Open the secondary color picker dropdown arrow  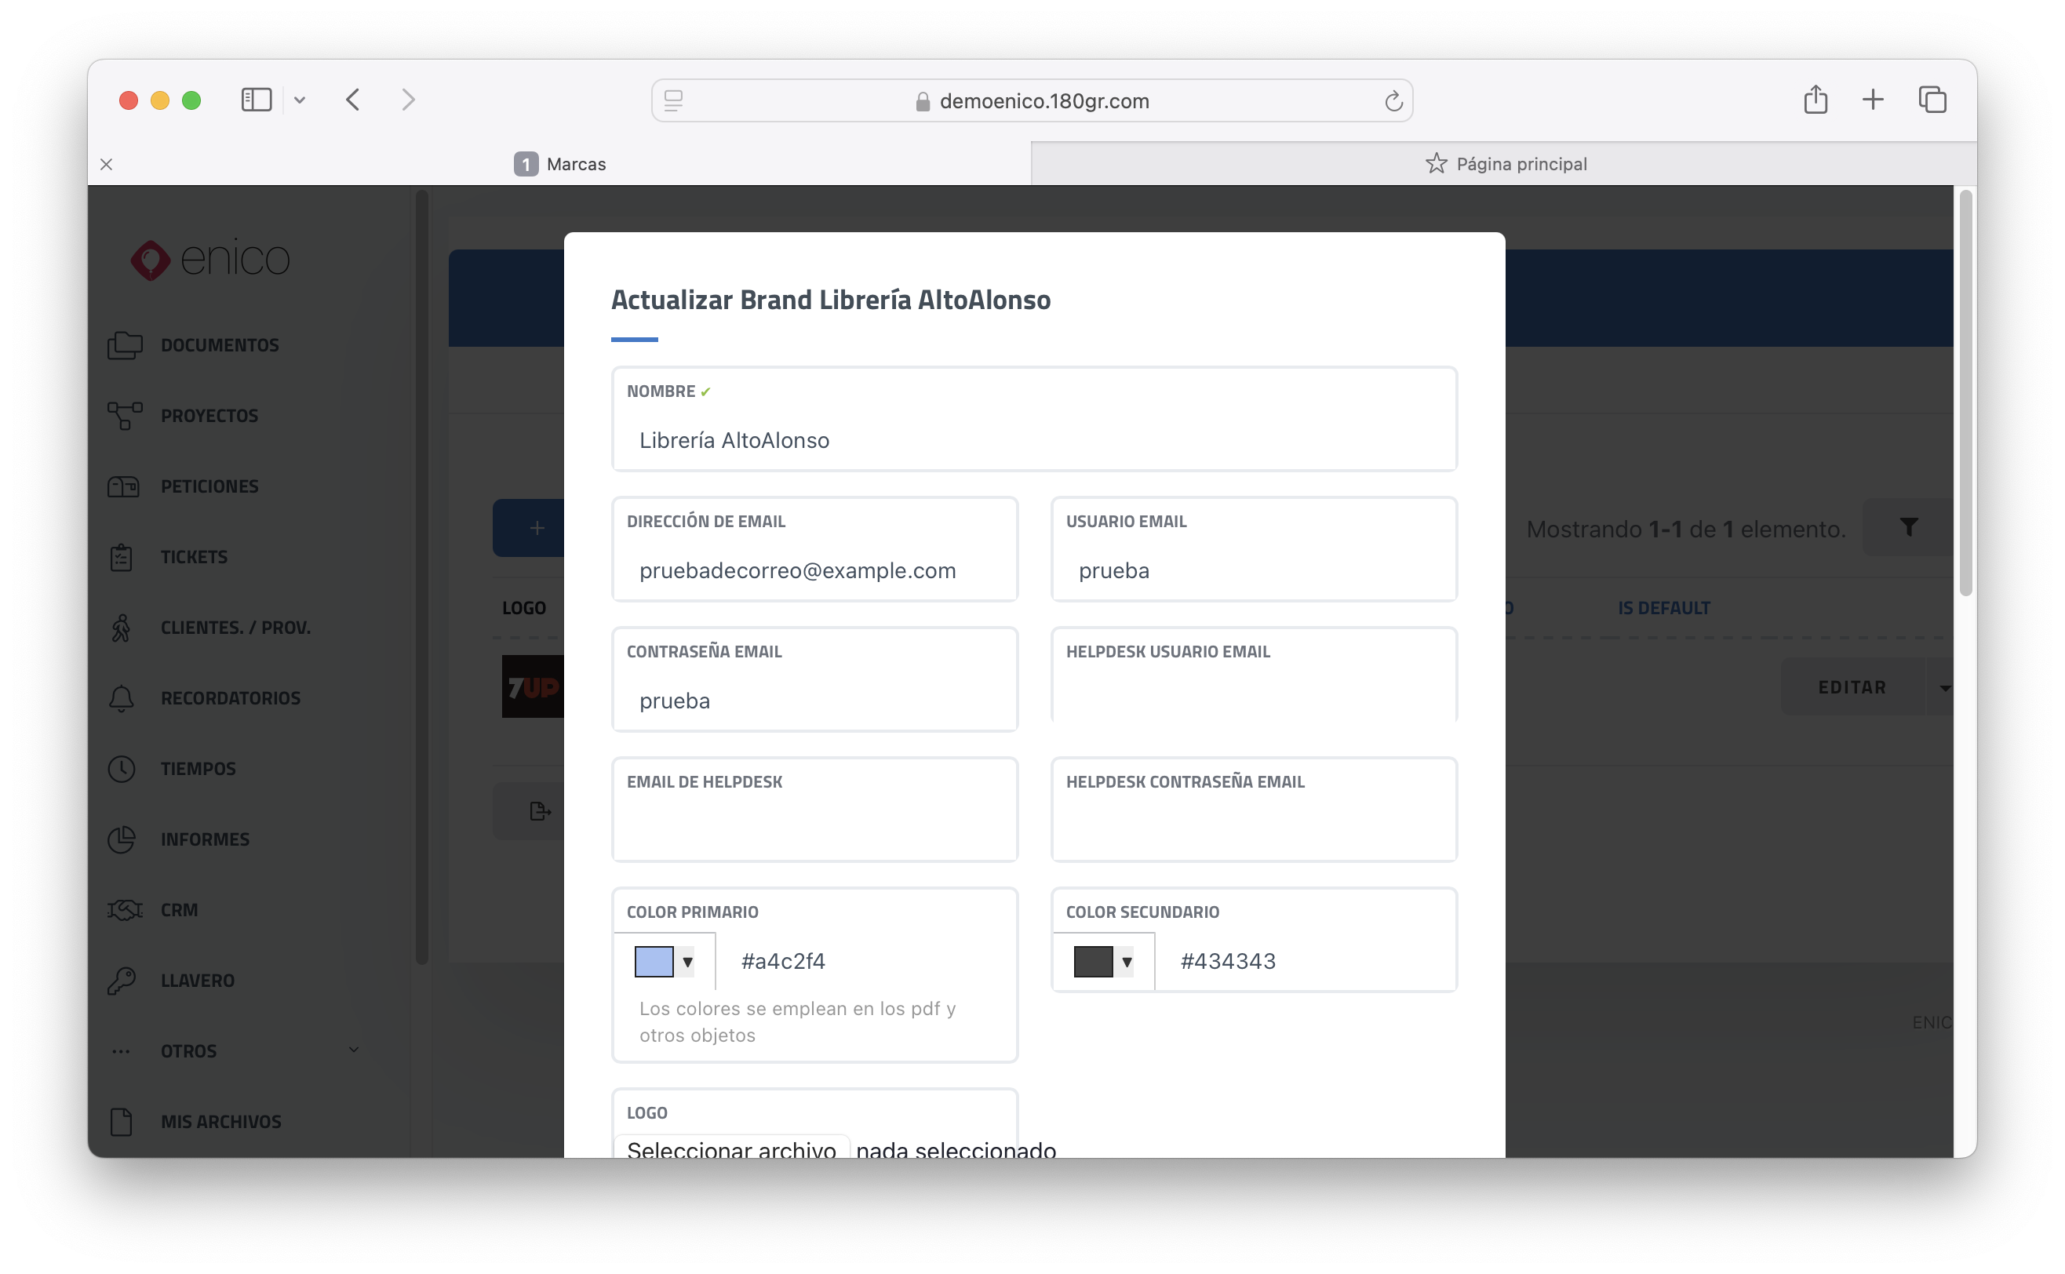click(x=1127, y=962)
